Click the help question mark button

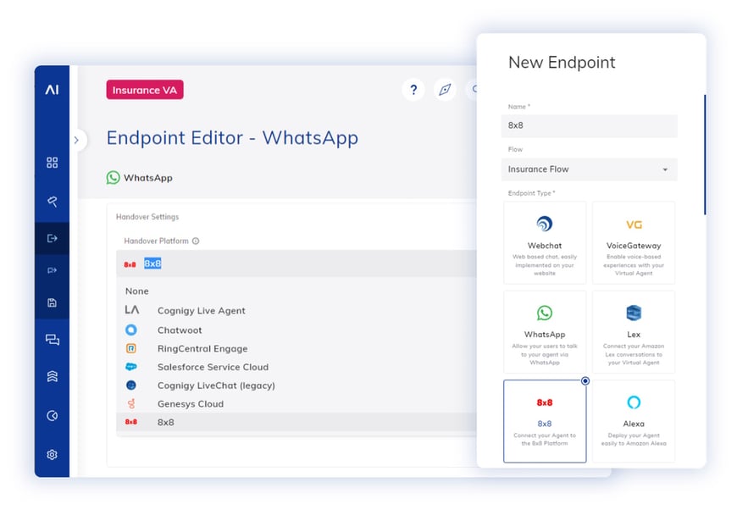point(413,89)
